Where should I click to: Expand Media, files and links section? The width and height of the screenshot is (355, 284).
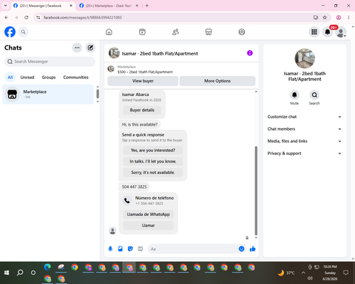click(x=305, y=141)
